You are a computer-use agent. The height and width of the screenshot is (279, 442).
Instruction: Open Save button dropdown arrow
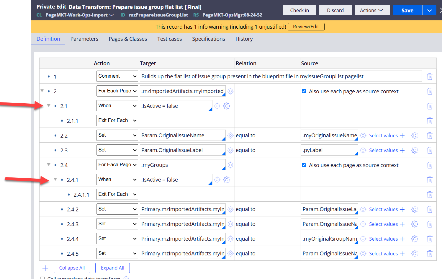tap(429, 10)
